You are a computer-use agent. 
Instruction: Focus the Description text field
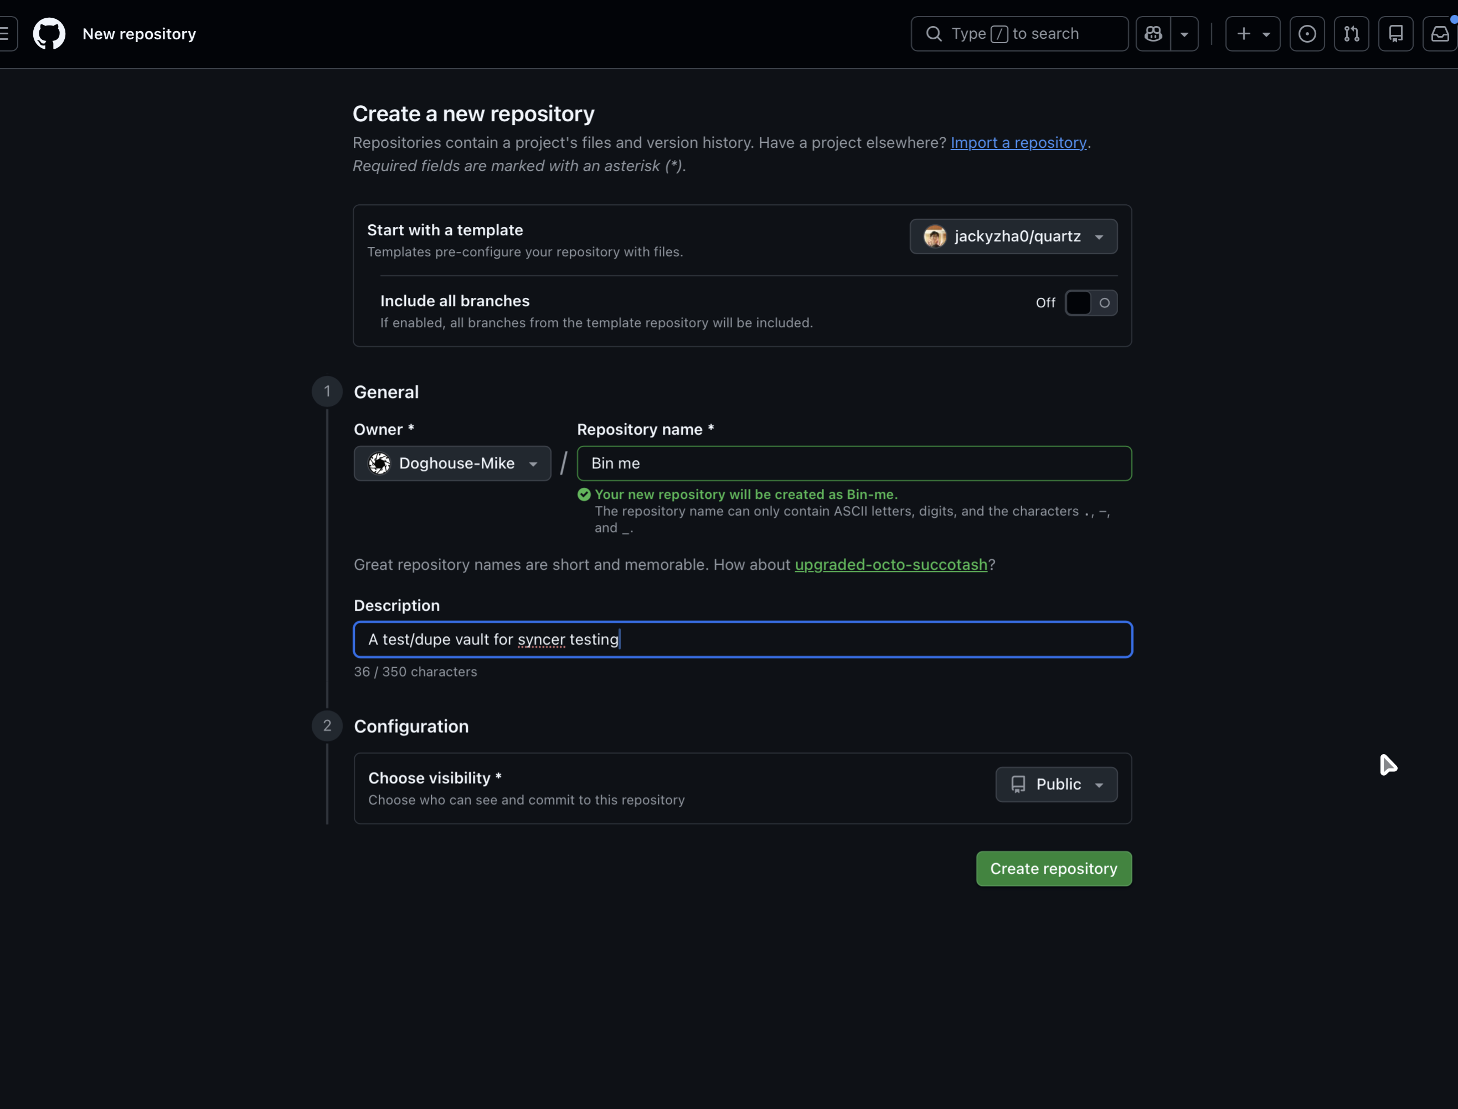[x=743, y=639]
